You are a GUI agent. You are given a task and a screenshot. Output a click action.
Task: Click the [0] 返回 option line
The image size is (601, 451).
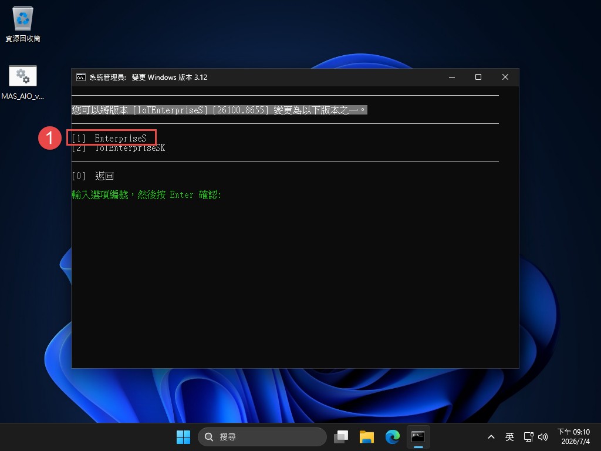[93, 176]
